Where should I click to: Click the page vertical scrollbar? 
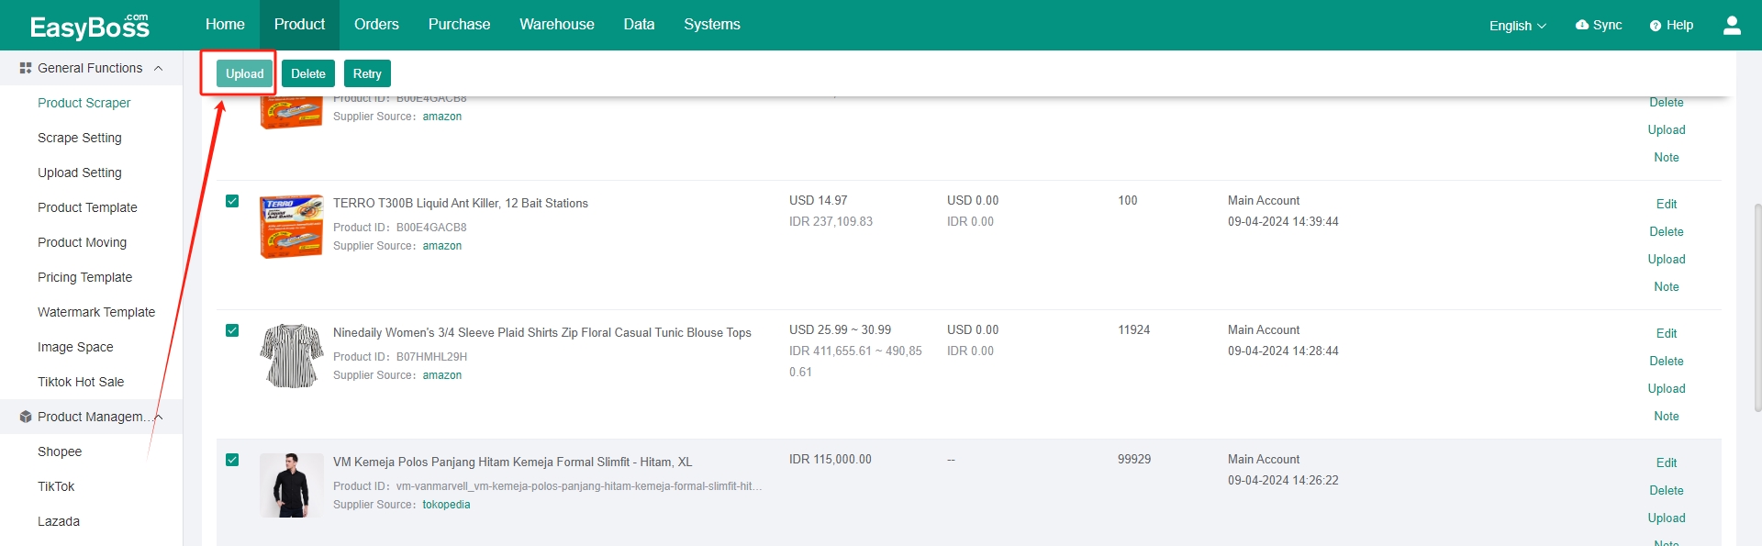(x=1757, y=307)
